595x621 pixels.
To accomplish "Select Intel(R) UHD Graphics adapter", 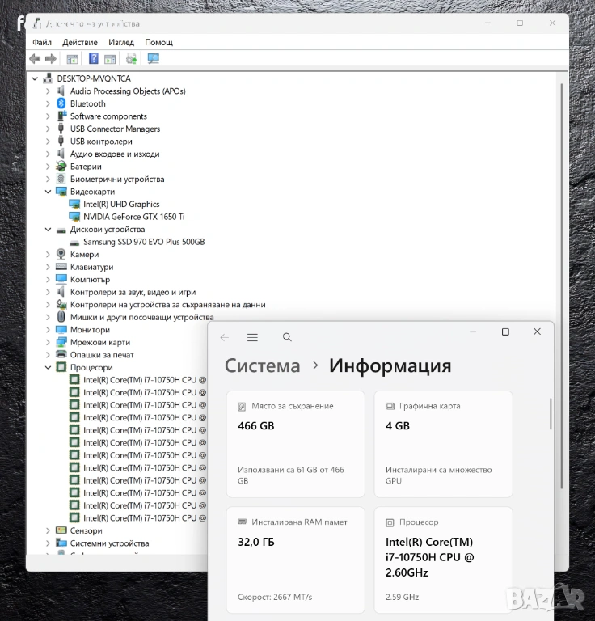I will pyautogui.click(x=121, y=205).
